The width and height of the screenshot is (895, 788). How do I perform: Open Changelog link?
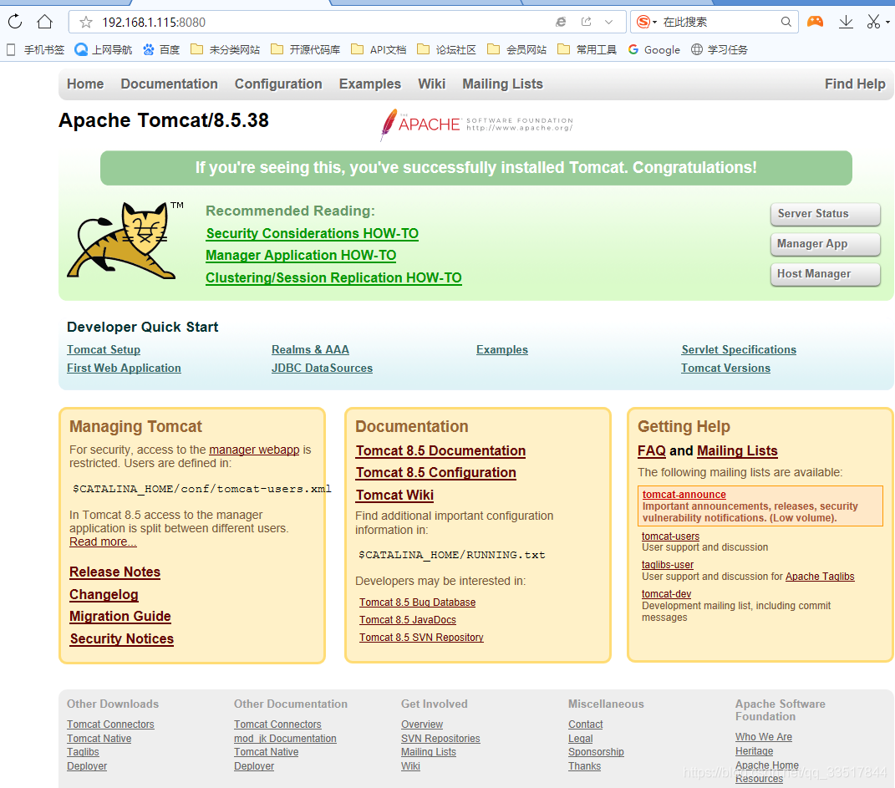(104, 595)
